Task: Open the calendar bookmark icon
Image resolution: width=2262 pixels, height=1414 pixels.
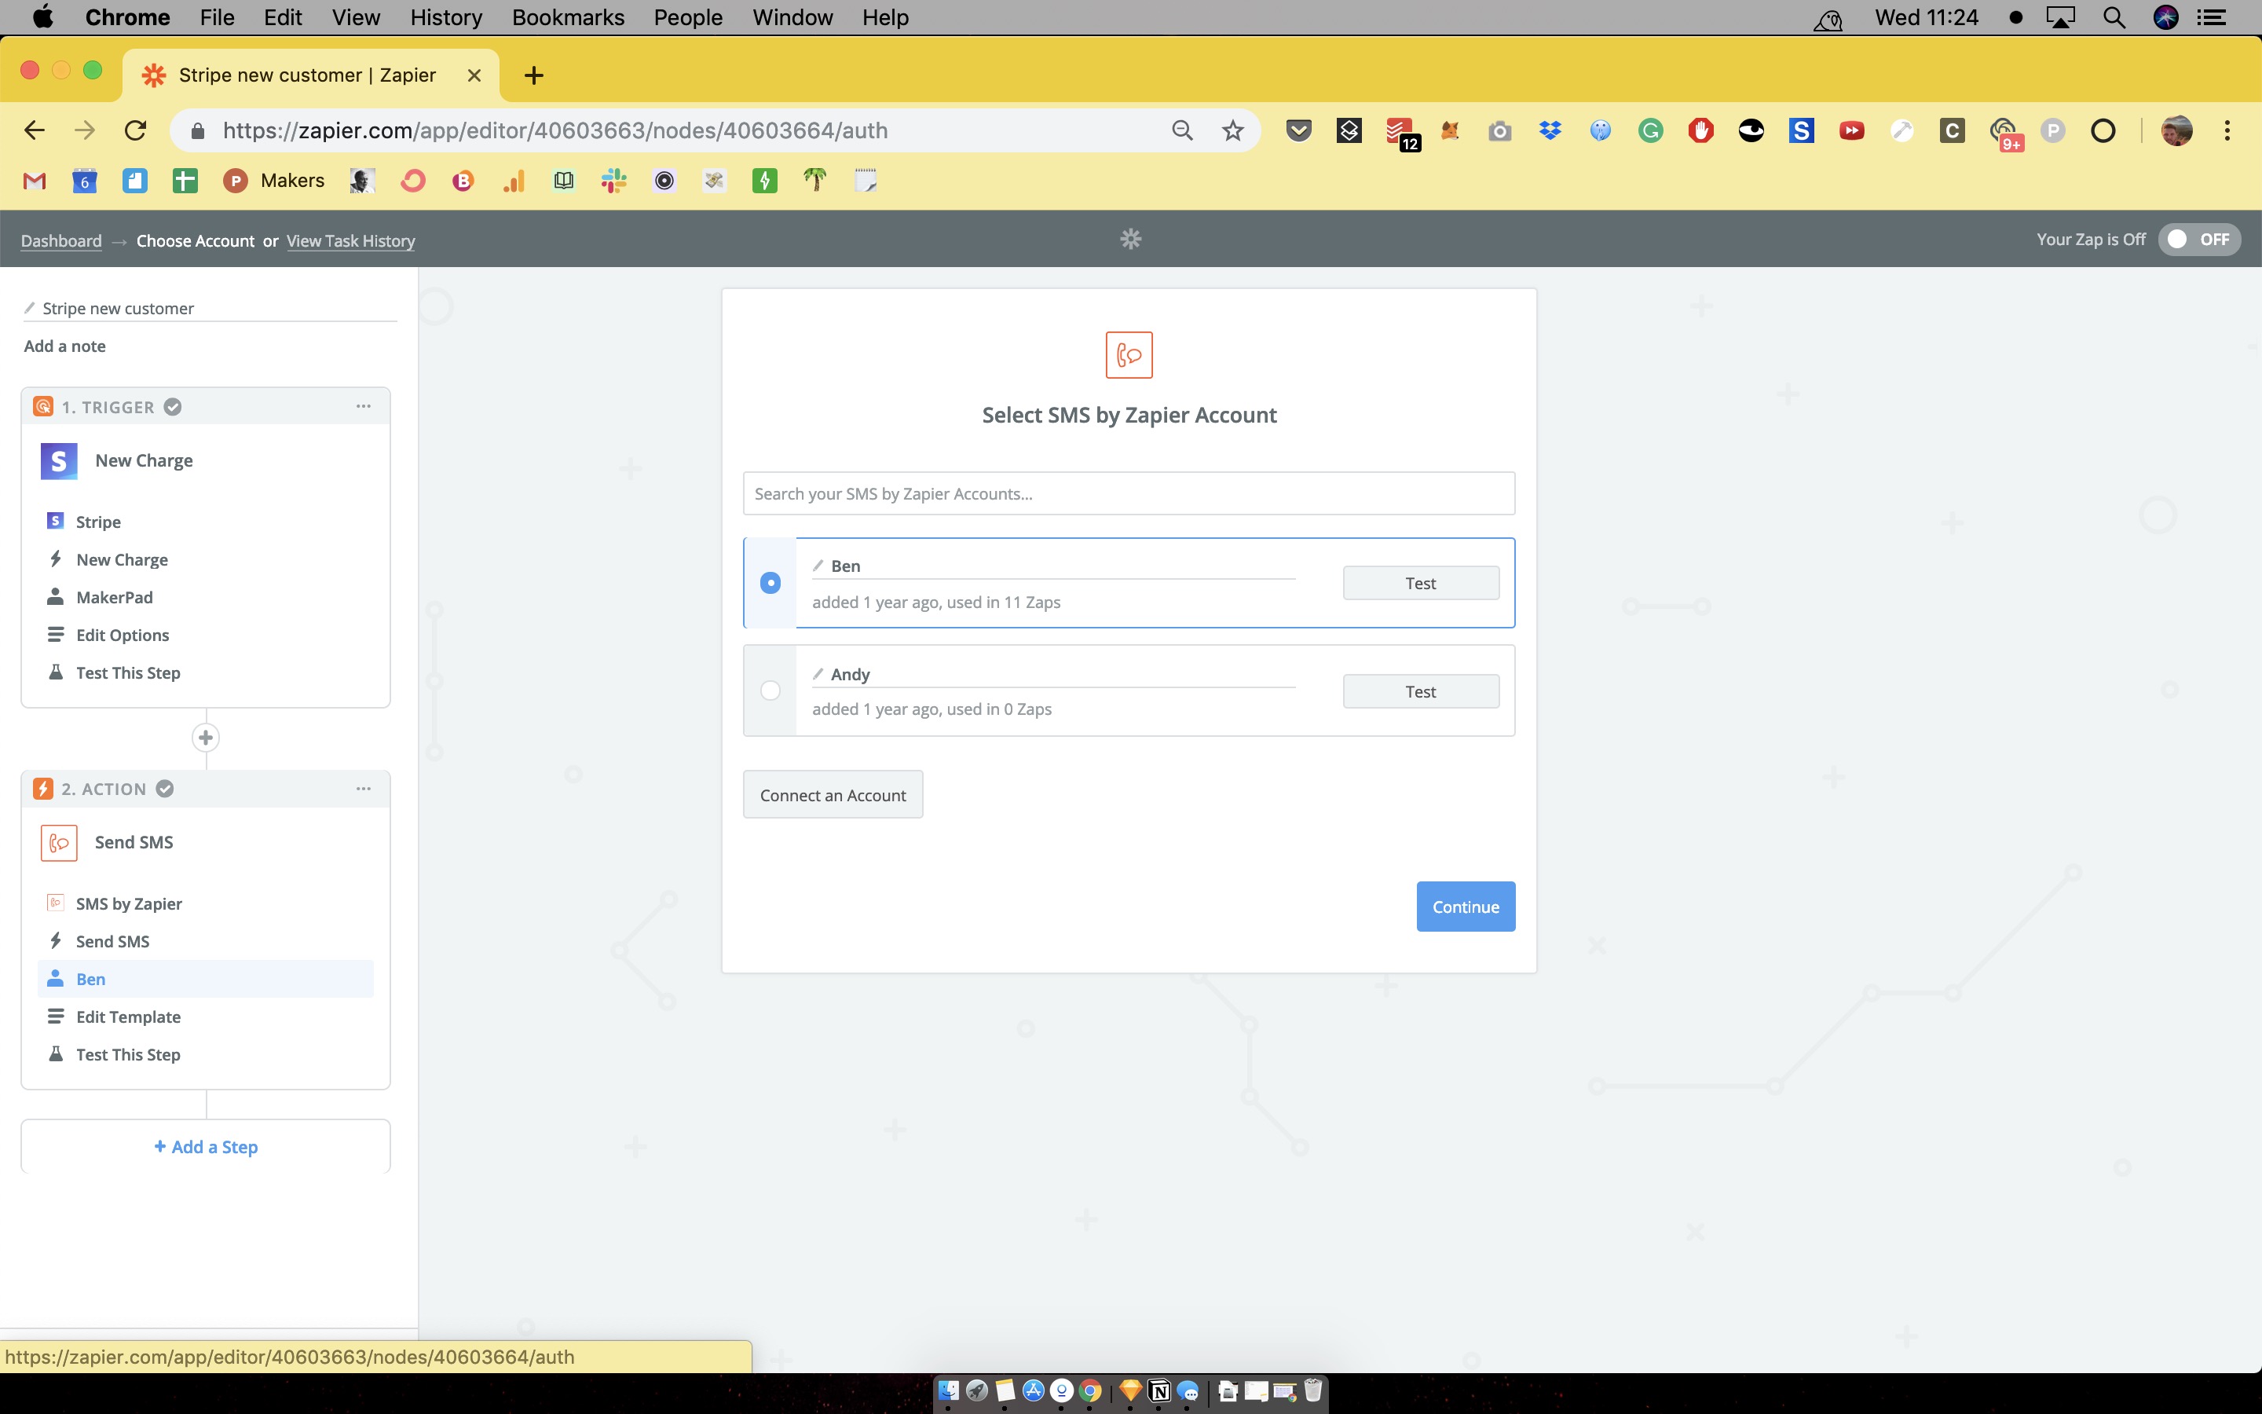Action: coord(84,181)
